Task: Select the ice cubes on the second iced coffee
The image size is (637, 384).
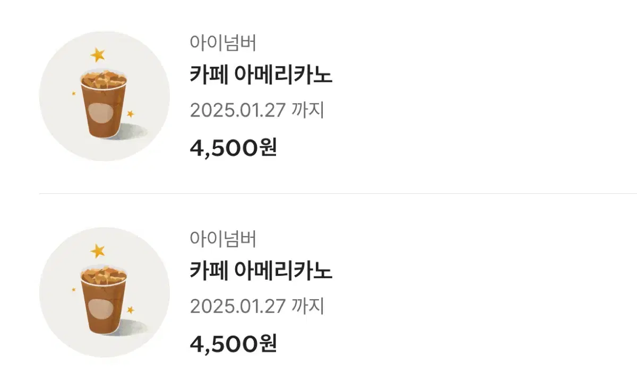Action: pyautogui.click(x=104, y=276)
